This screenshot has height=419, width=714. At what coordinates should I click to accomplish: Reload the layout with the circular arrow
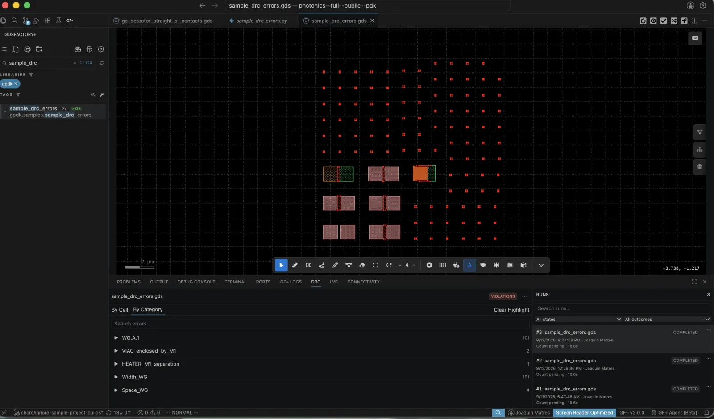coord(389,265)
